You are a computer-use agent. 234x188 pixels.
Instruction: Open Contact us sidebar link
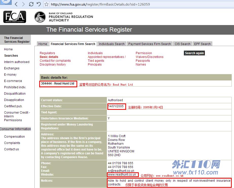(11, 149)
